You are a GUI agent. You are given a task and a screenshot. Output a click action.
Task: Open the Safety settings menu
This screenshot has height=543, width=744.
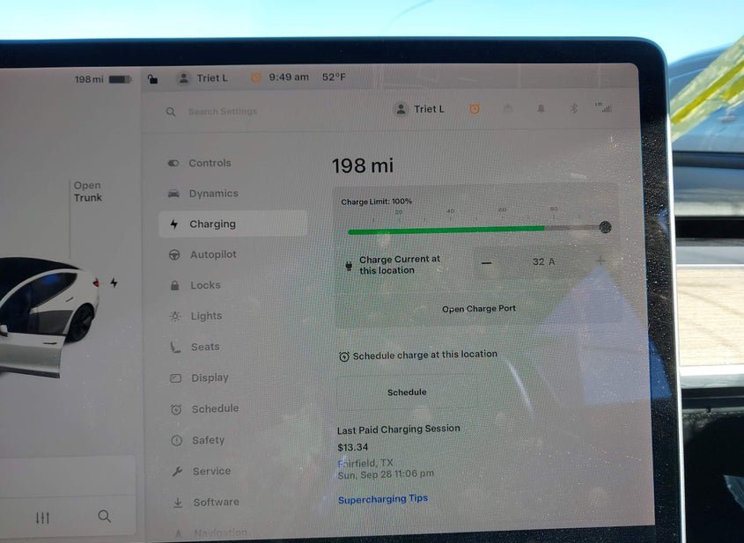click(208, 440)
